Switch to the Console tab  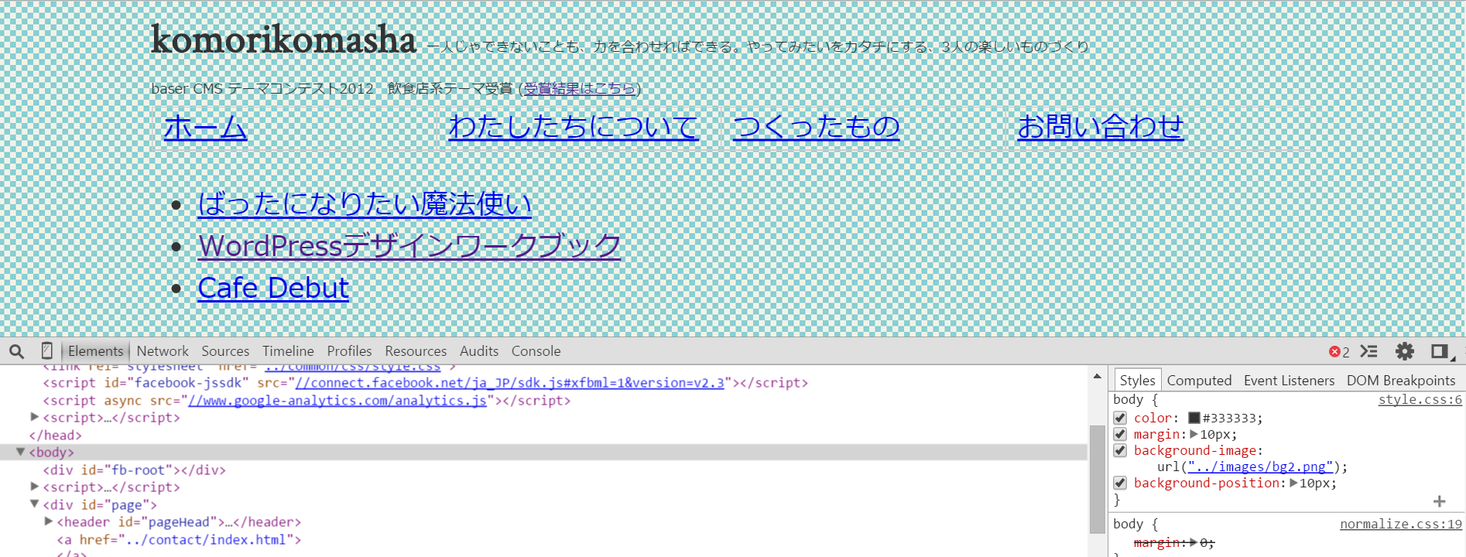[536, 351]
